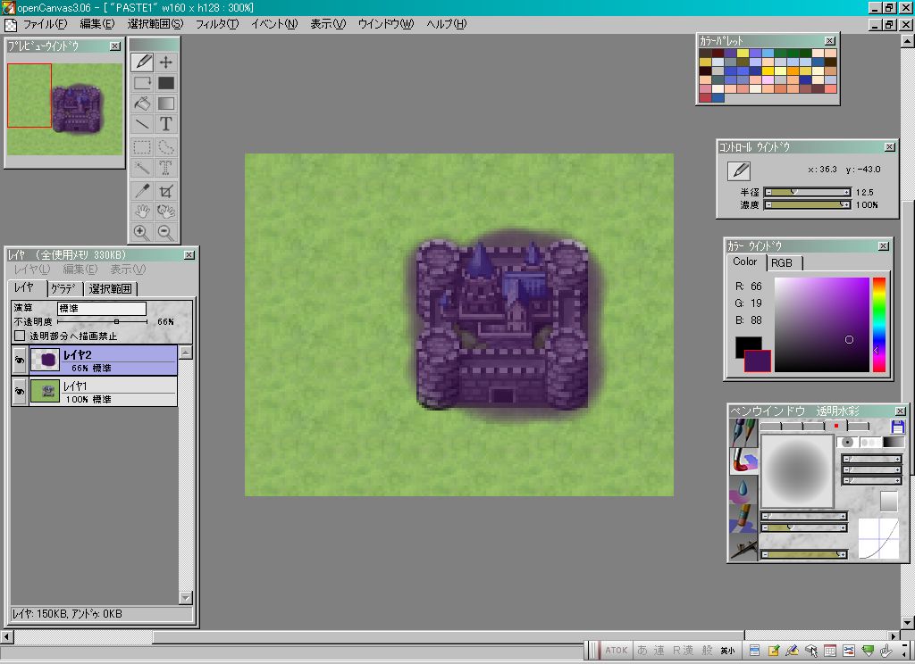Viewport: 915px width, 664px height.
Task: Select the Pen drawing tool
Action: [142, 62]
